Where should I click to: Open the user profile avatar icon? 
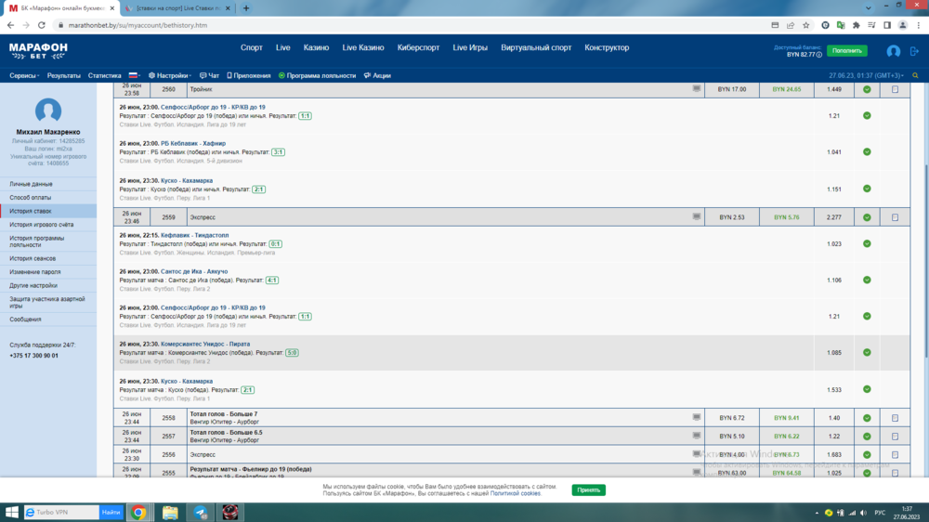(893, 52)
